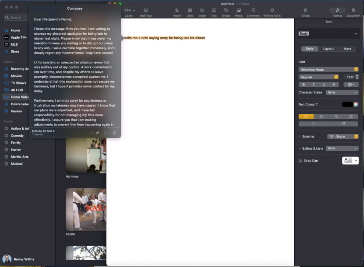The height and width of the screenshot is (267, 364).
Task: Open the Helvetica Neue font dropdown
Action: coord(328,69)
